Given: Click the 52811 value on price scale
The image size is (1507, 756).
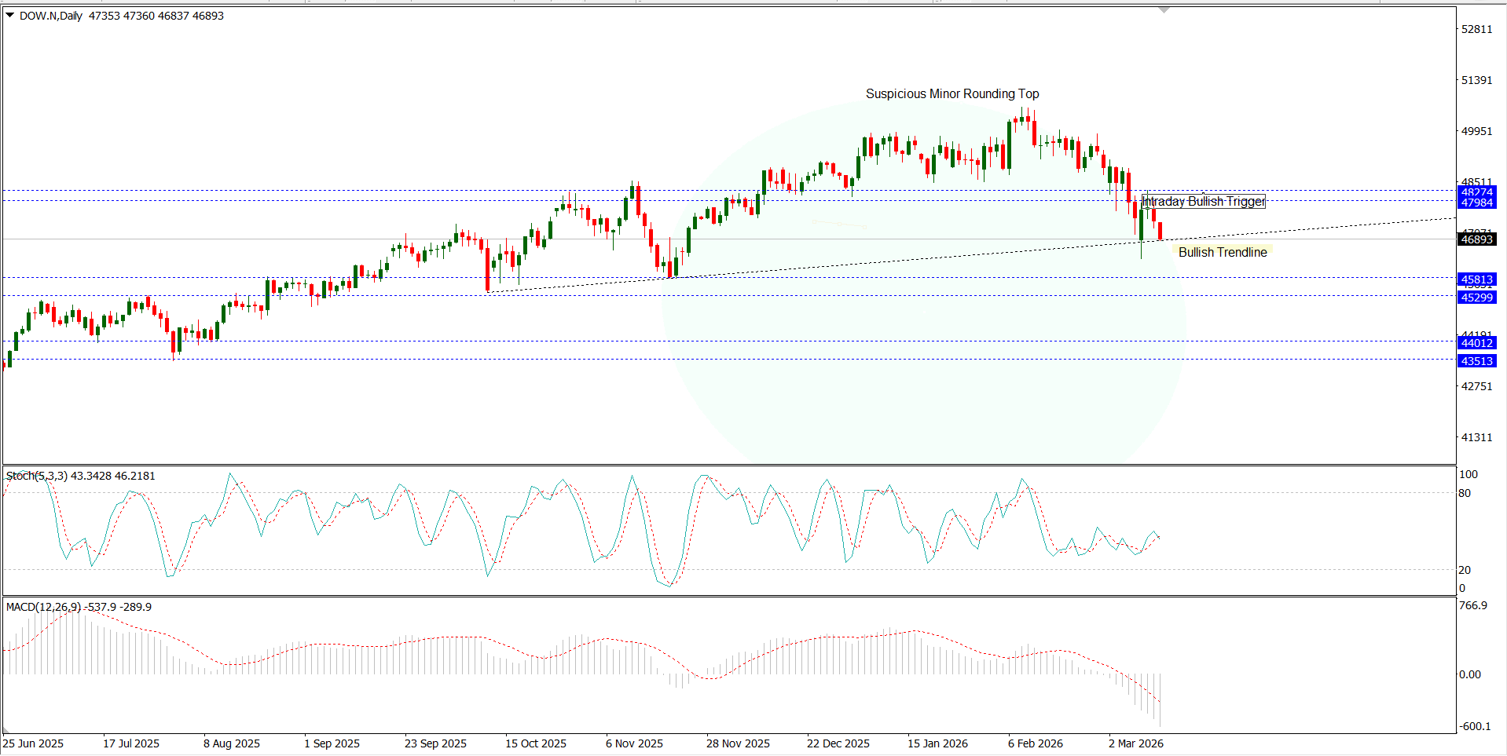Looking at the screenshot, I should [x=1476, y=29].
